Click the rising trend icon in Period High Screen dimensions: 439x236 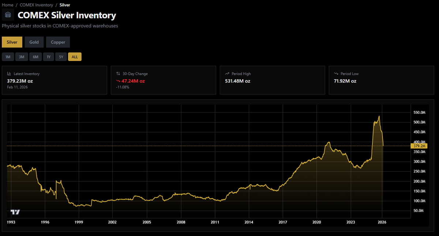pyautogui.click(x=227, y=74)
